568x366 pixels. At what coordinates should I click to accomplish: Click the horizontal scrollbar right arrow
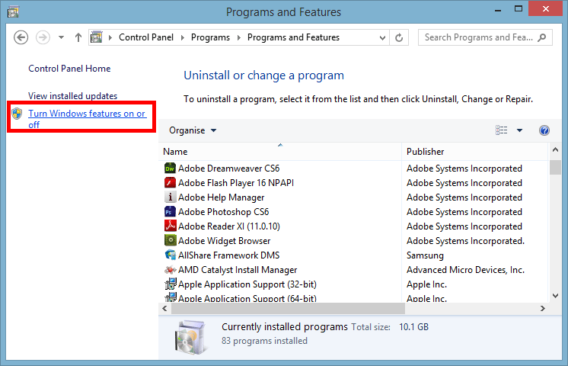(543, 308)
